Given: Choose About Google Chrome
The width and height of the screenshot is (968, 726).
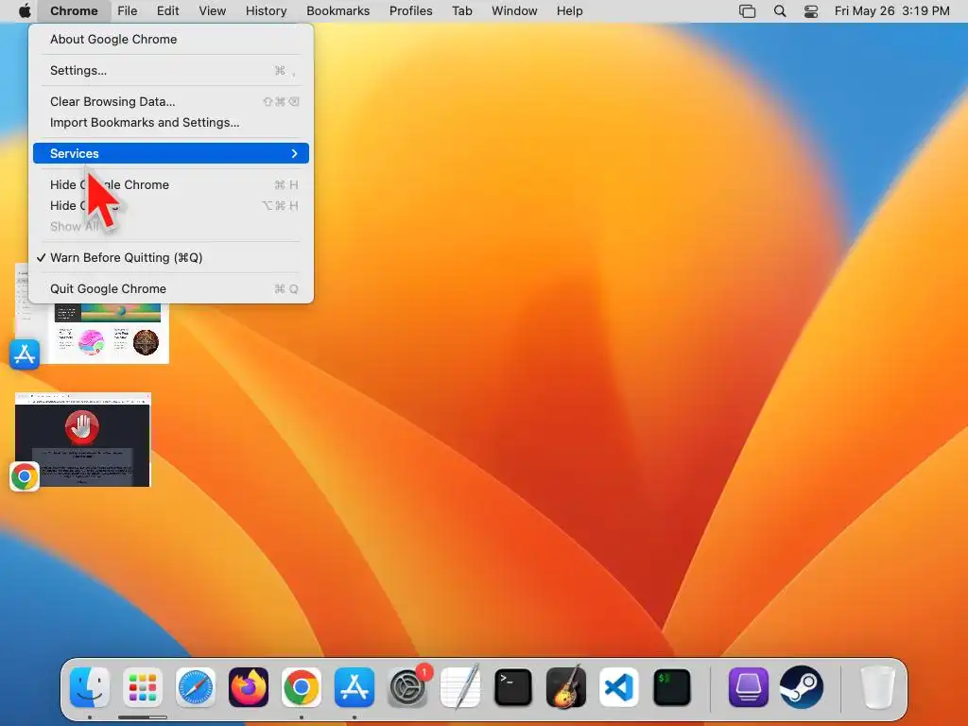Looking at the screenshot, I should pyautogui.click(x=171, y=39).
